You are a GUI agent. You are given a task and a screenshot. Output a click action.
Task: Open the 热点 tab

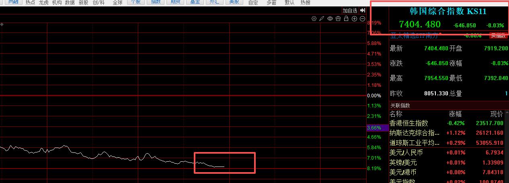(x=30, y=2)
